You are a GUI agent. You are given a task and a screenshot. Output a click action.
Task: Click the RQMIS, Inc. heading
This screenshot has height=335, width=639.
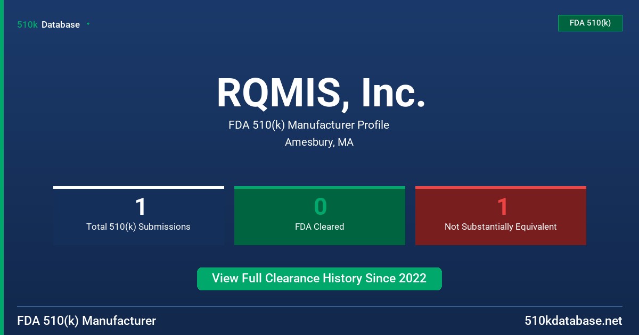tap(321, 93)
